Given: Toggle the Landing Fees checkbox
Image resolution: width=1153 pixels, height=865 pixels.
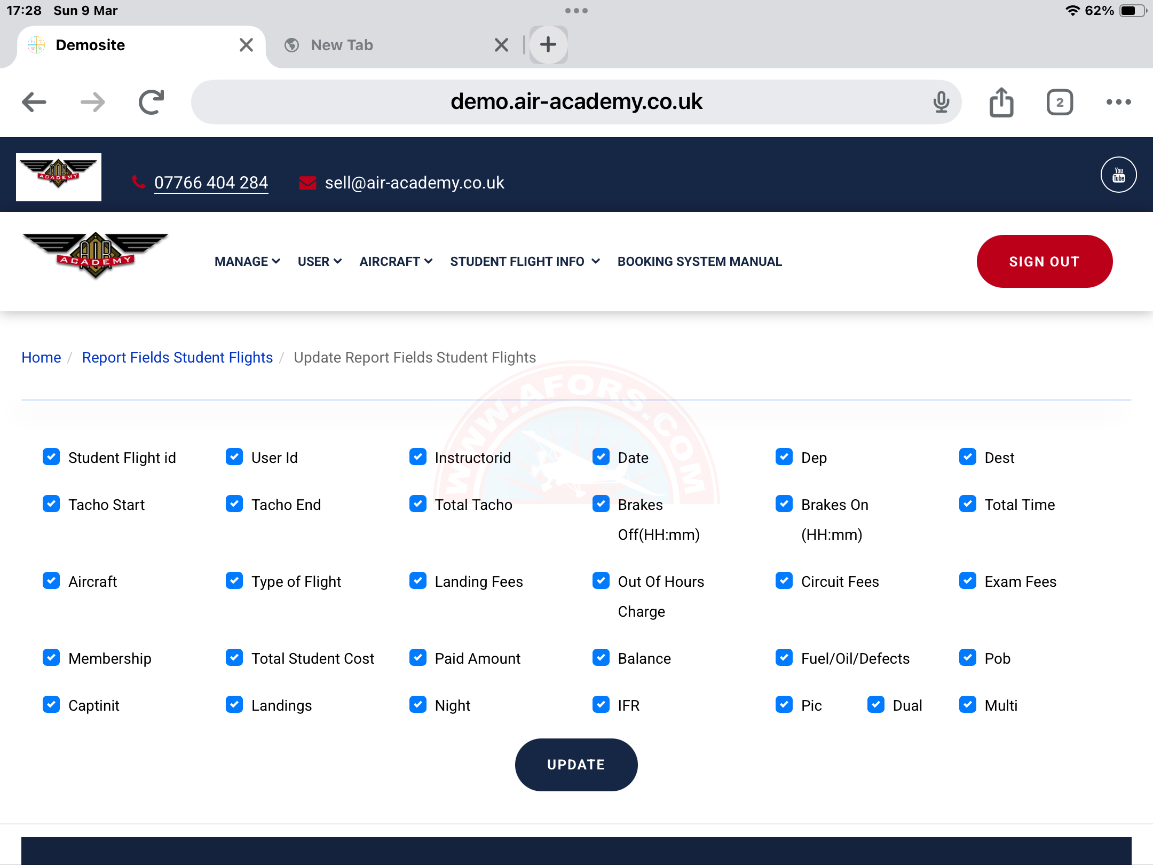Looking at the screenshot, I should (418, 581).
